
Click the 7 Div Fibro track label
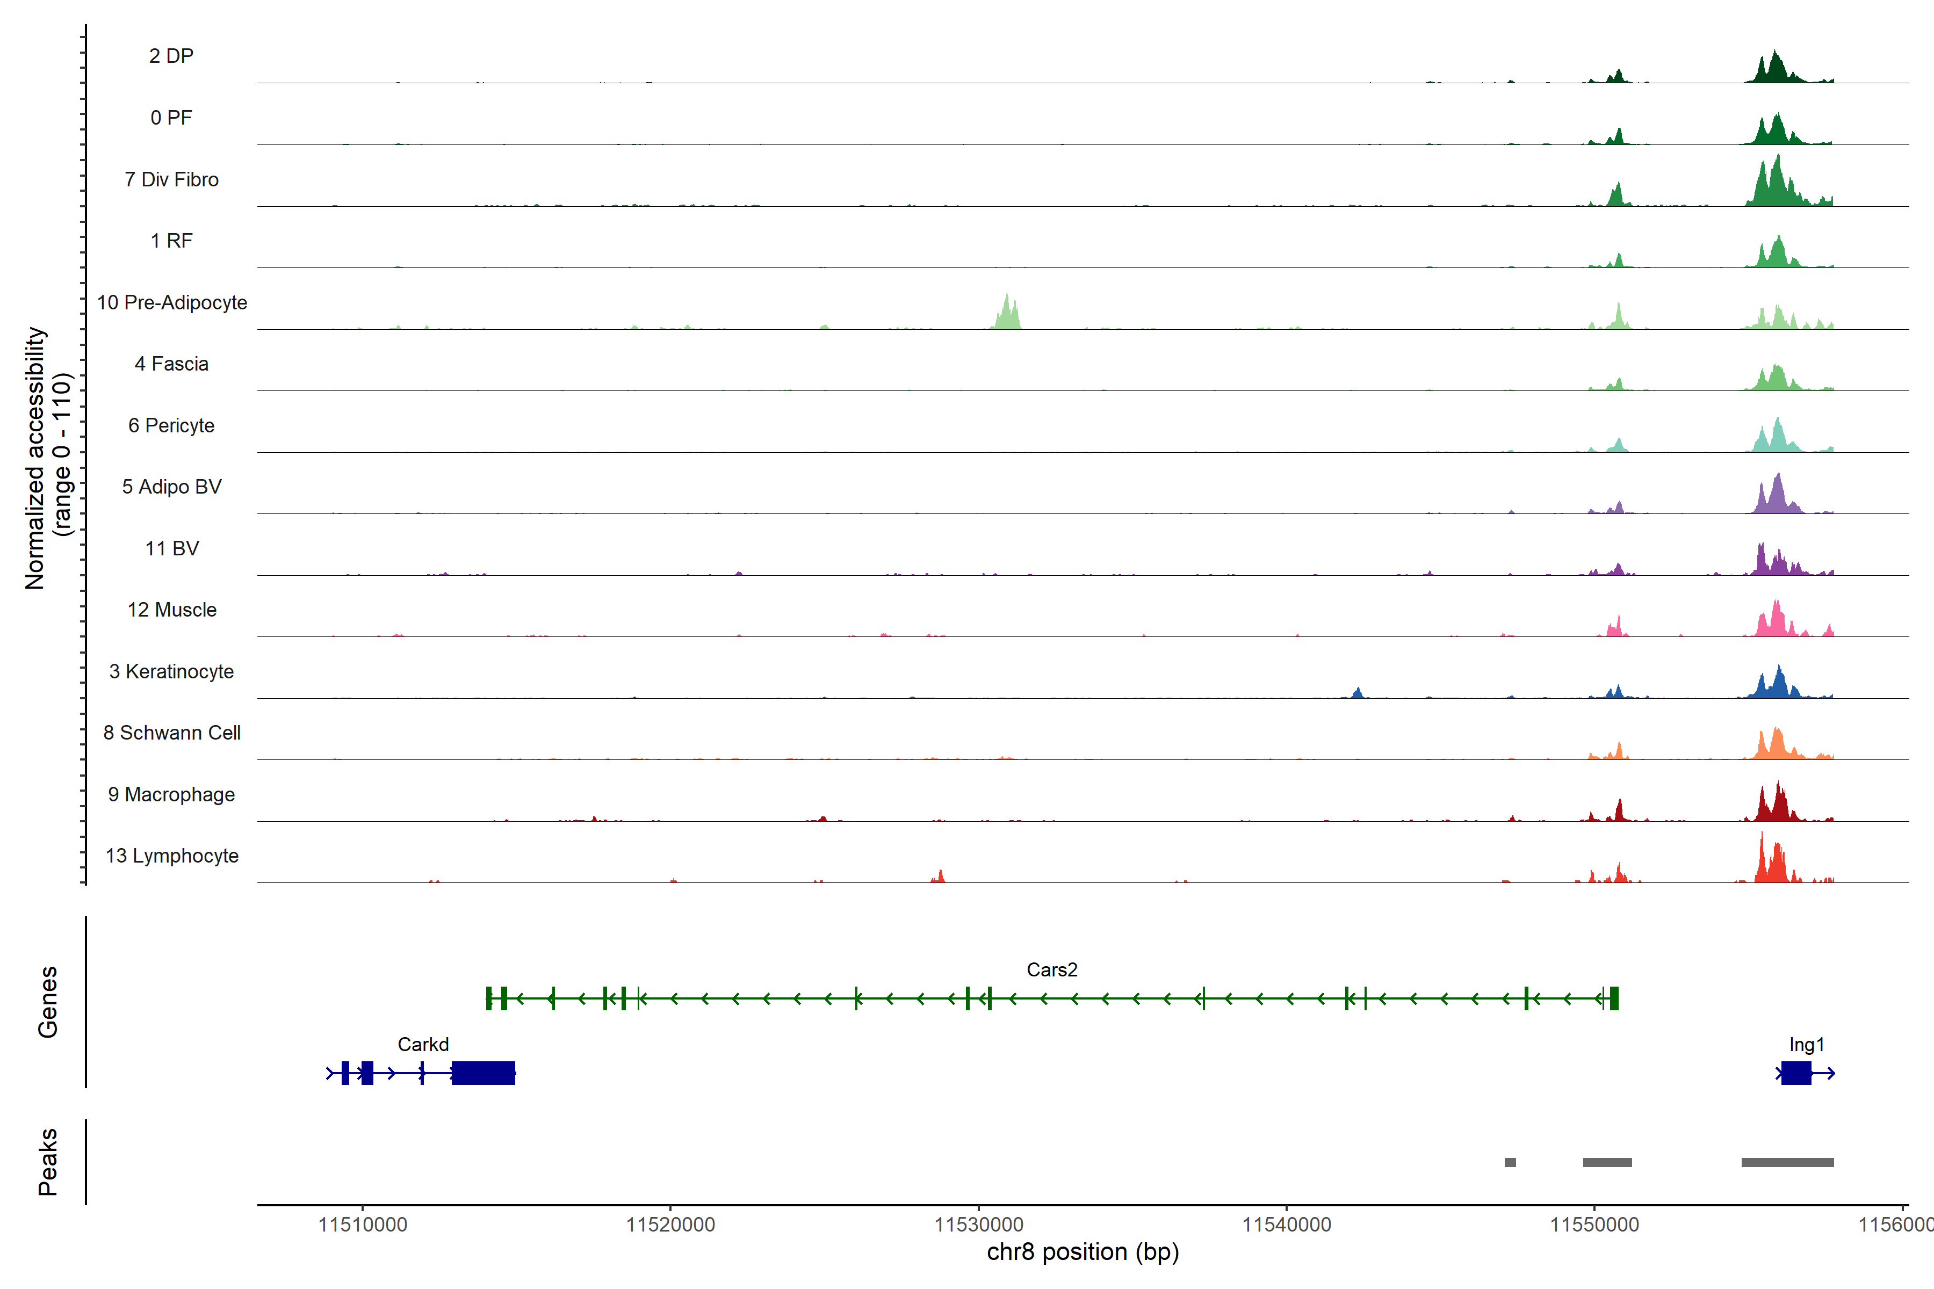[x=172, y=179]
